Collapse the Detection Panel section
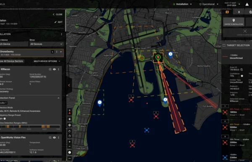 58,98
